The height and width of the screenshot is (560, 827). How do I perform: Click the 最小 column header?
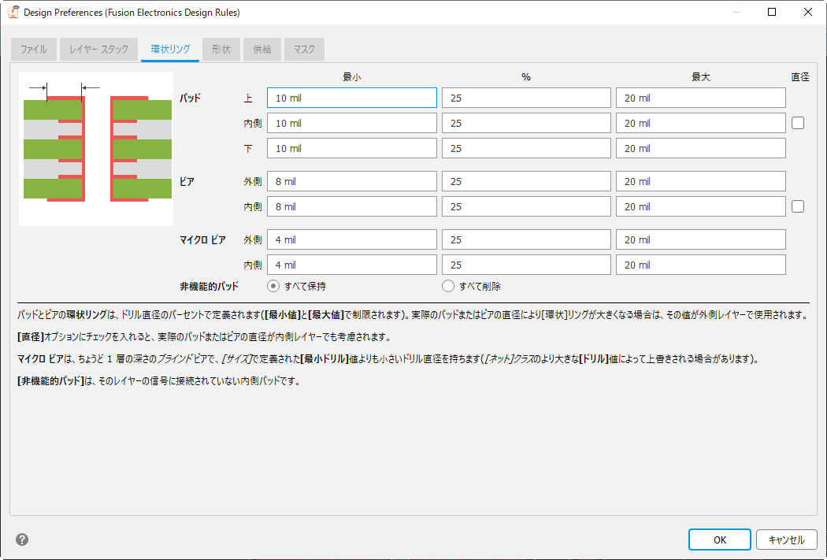pyautogui.click(x=352, y=77)
